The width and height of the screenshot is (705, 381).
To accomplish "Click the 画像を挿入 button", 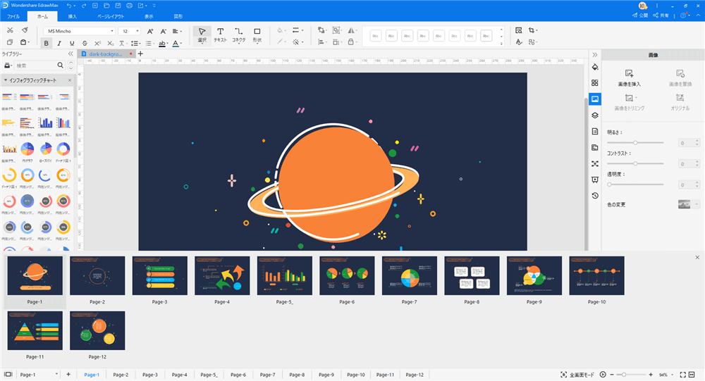I will pos(629,77).
